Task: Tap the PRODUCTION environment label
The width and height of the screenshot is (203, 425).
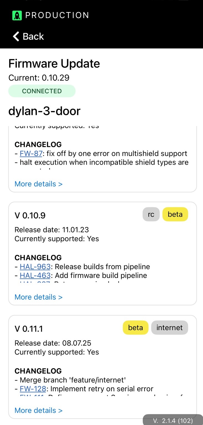Action: [57, 15]
